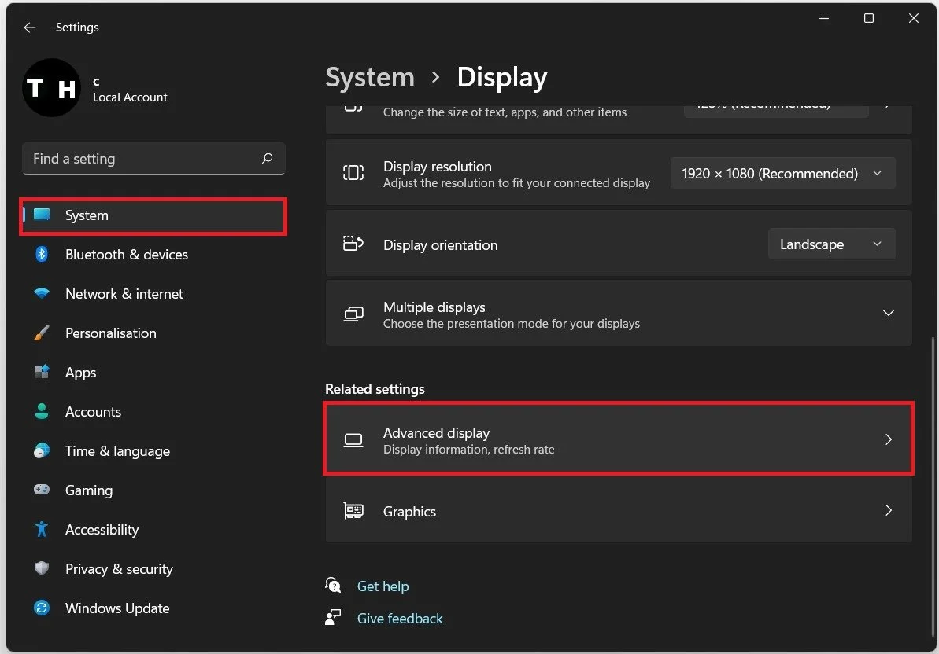Click the search magnifier icon
The image size is (939, 654).
pos(267,159)
